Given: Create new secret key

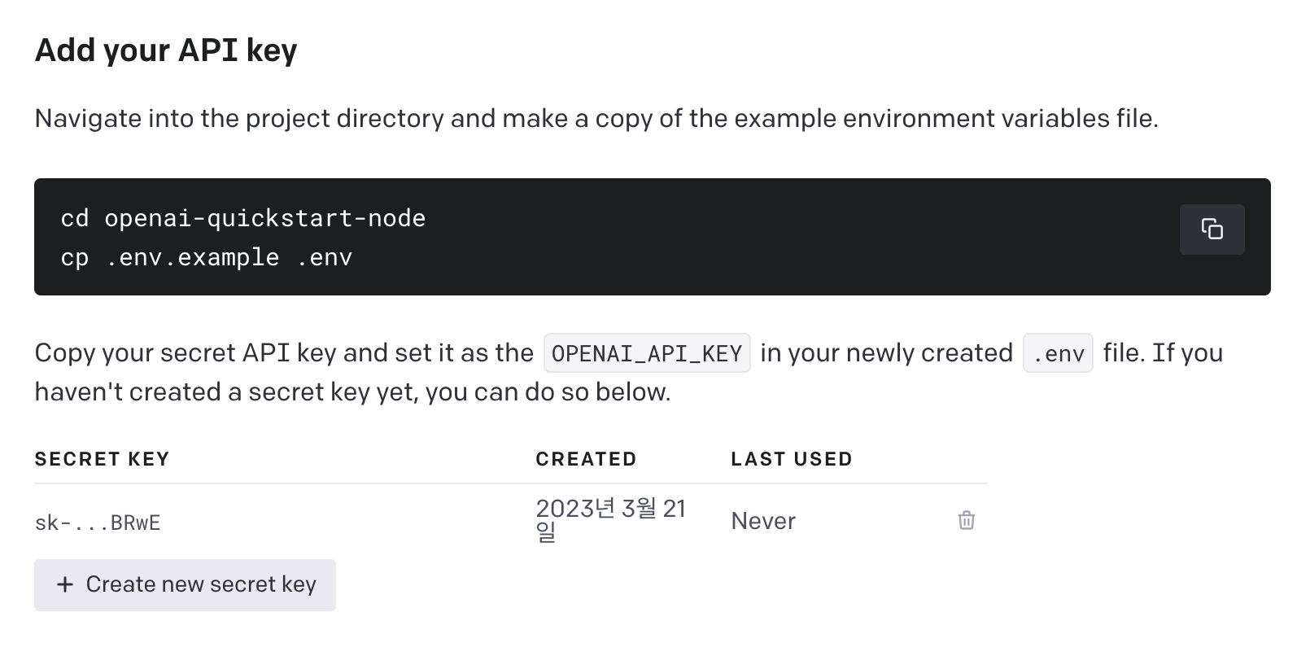Looking at the screenshot, I should coord(185,584).
